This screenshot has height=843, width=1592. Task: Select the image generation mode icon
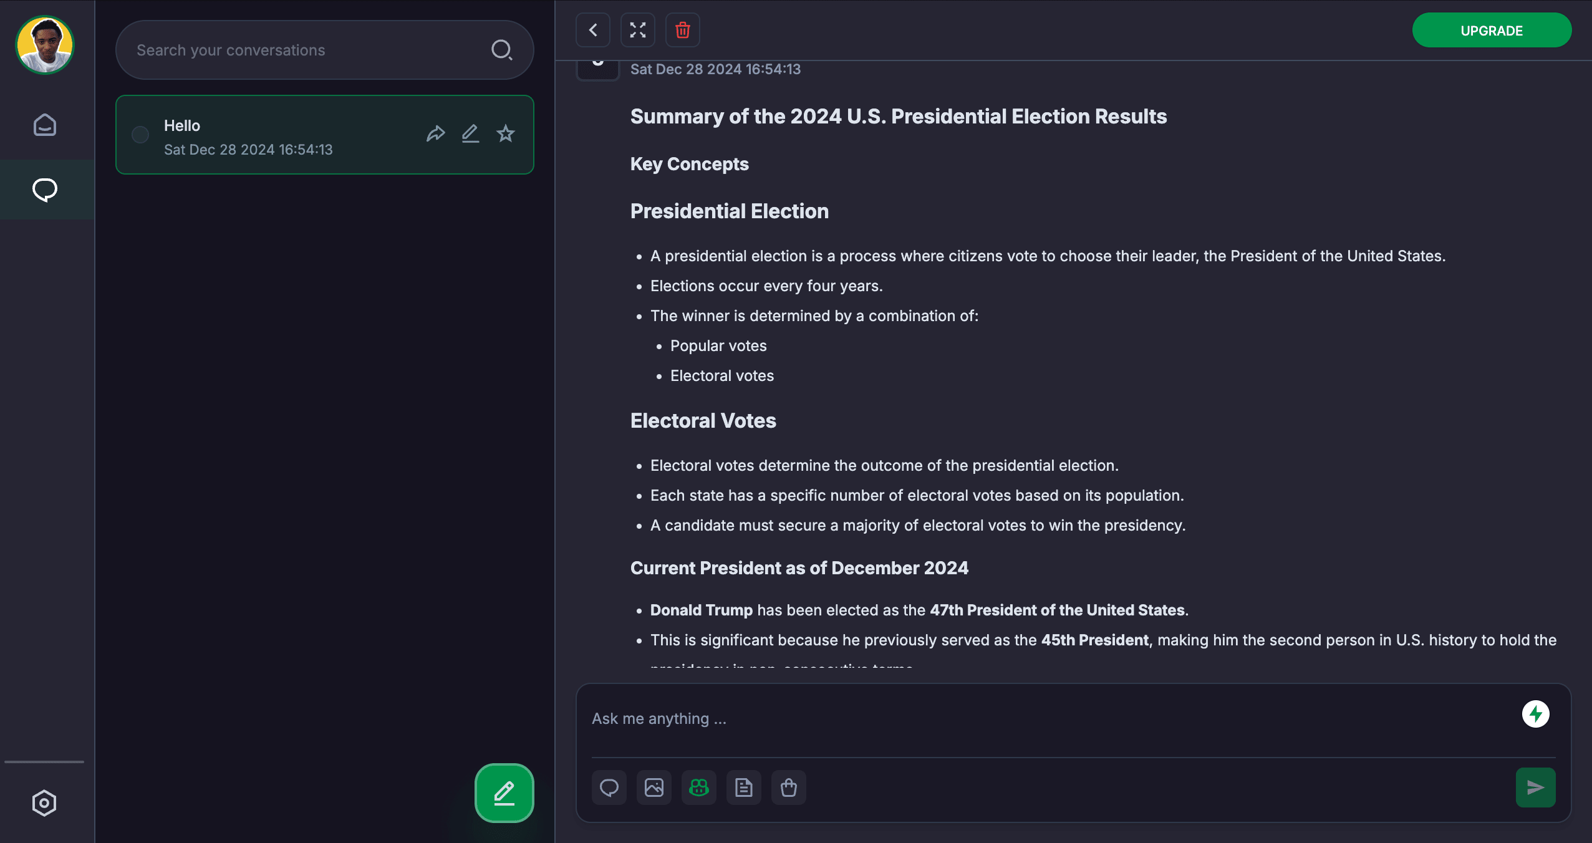coord(654,788)
